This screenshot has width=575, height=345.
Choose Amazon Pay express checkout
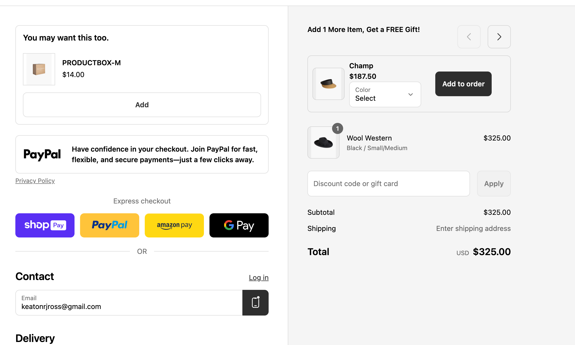(x=174, y=225)
